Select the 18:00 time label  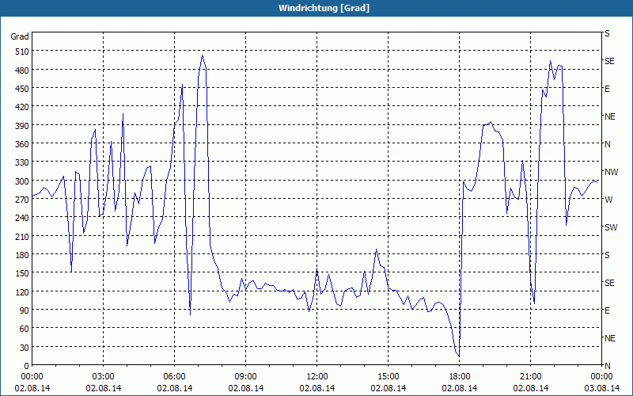click(460, 377)
